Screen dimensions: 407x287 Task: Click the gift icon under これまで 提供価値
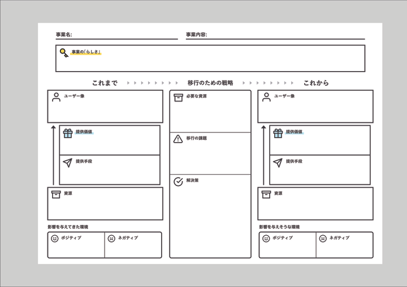(x=68, y=134)
